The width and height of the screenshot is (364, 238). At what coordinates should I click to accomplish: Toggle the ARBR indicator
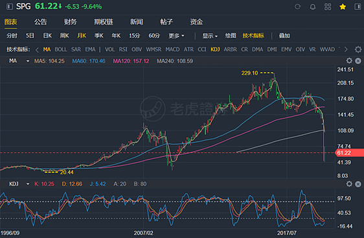pyautogui.click(x=231, y=49)
